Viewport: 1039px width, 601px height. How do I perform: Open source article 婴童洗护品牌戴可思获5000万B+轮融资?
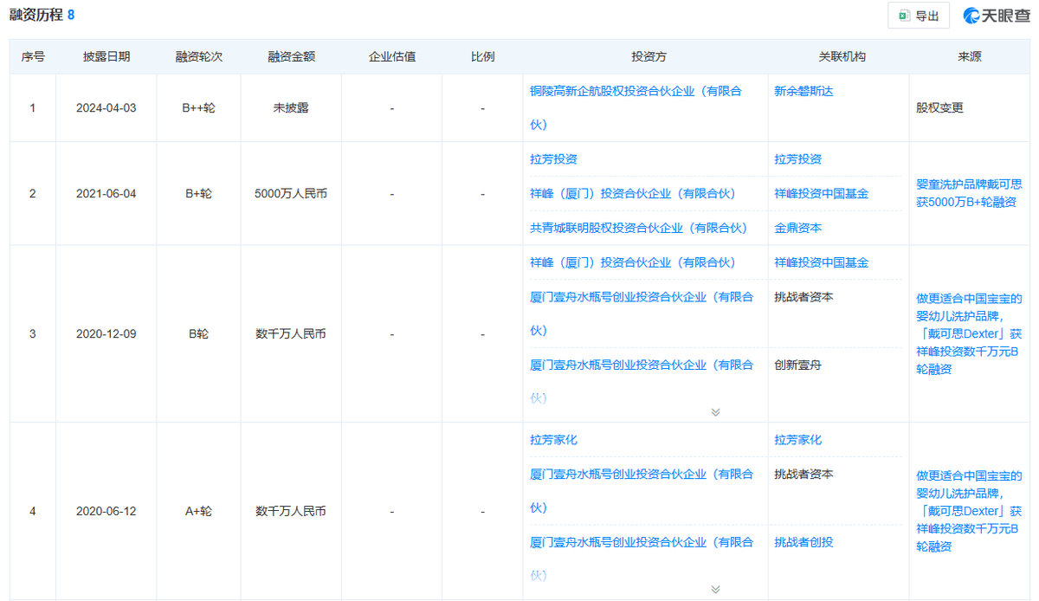tap(969, 193)
